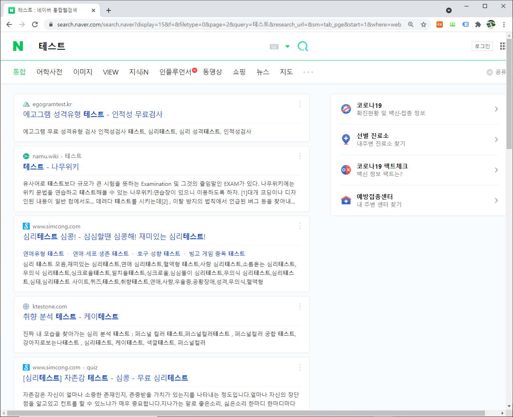Click the 호구 성향 테스트 sublink
Image resolution: width=513 pixels, height=417 pixels.
(x=159, y=254)
